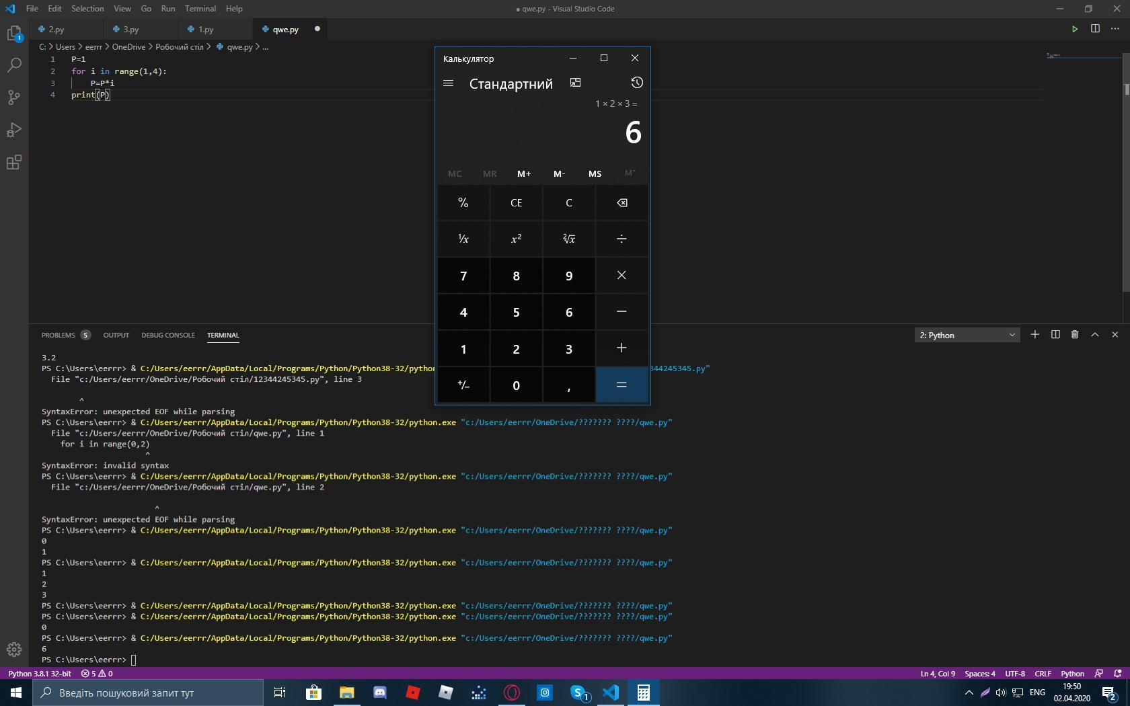Open the terminal selector dropdown '2: Python'
Image resolution: width=1130 pixels, height=706 pixels.
[967, 335]
